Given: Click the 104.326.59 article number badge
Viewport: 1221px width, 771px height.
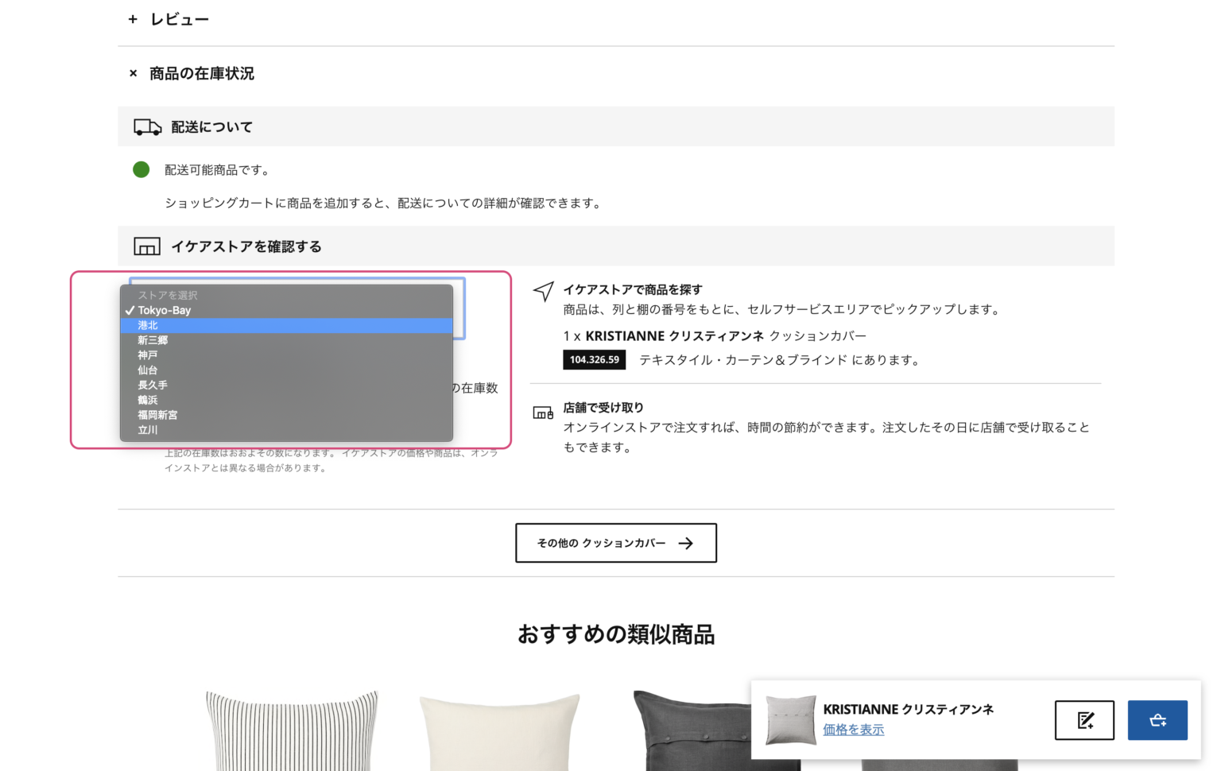Looking at the screenshot, I should (x=594, y=359).
